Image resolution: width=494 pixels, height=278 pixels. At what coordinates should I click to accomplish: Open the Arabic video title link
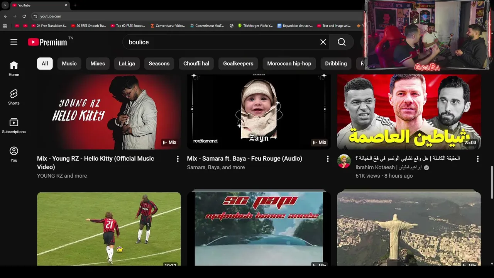[x=408, y=158]
